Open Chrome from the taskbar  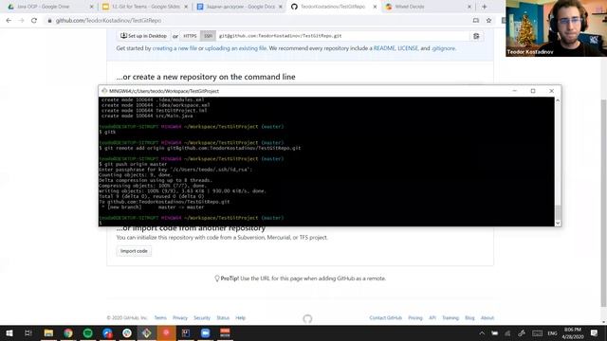tap(68, 332)
